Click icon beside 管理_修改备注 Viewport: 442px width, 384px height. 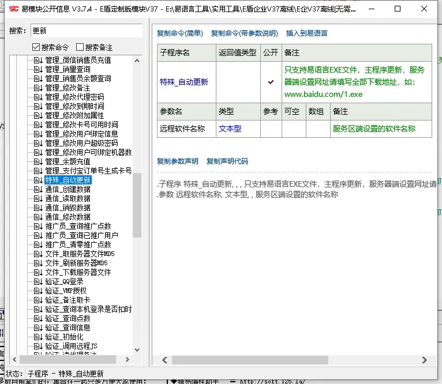pyautogui.click(x=38, y=88)
